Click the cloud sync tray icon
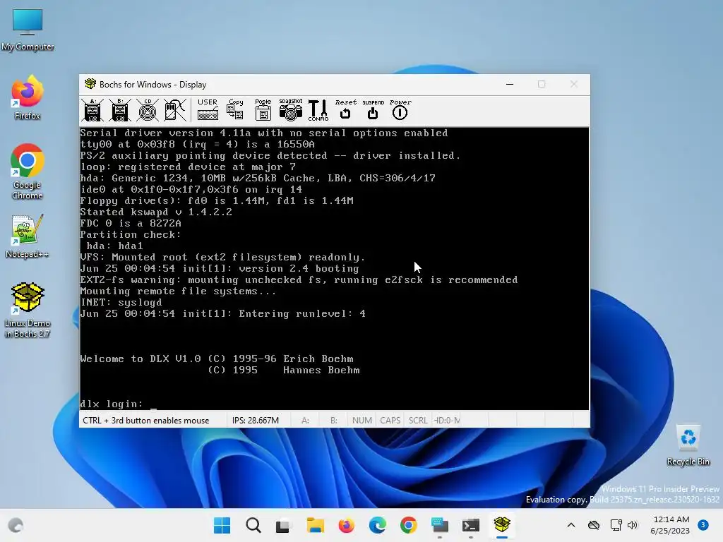Screen dimensions: 723x542 click(594, 525)
